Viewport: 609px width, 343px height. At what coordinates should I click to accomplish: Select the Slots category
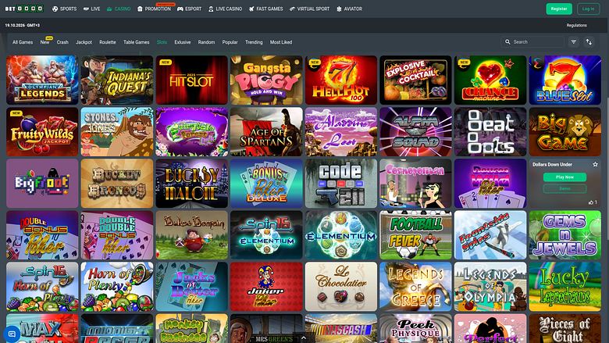162,42
